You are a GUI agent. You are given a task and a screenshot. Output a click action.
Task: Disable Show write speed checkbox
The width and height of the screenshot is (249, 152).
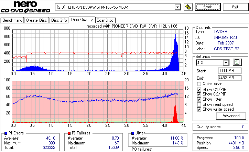pyautogui.click(x=199, y=109)
